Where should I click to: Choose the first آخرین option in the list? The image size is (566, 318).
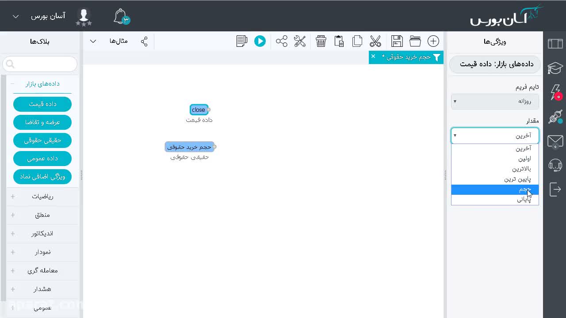click(495, 148)
